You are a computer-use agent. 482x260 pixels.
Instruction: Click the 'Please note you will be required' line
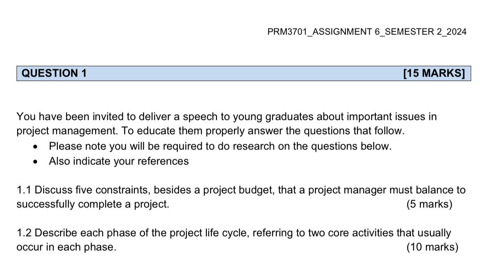220,146
